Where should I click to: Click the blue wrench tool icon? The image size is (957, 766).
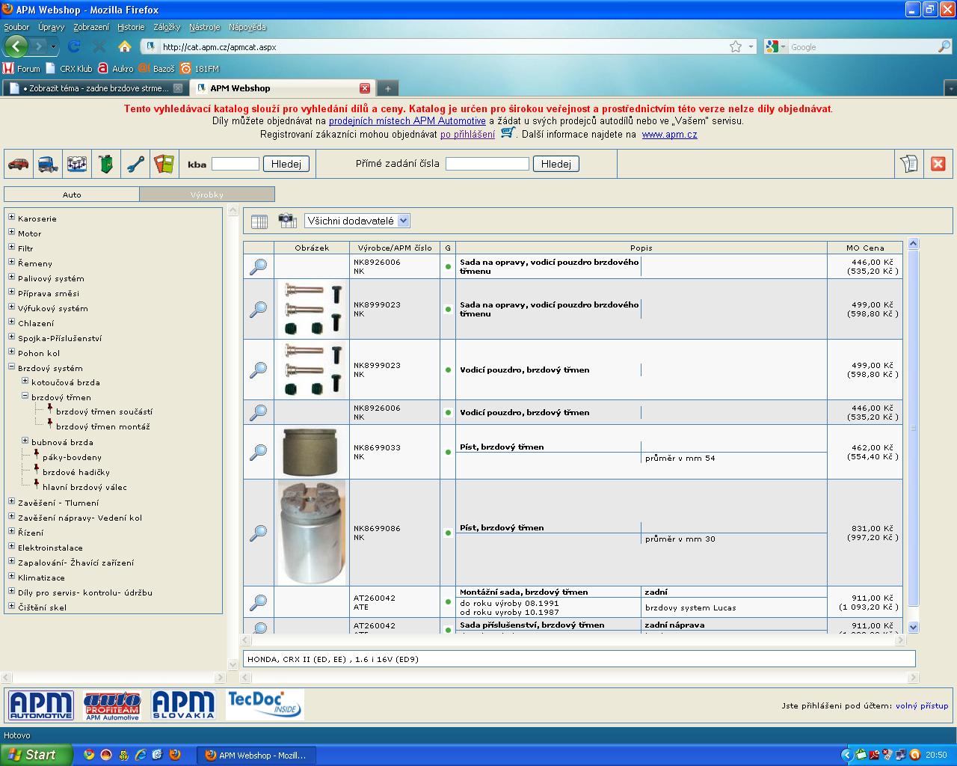point(135,164)
